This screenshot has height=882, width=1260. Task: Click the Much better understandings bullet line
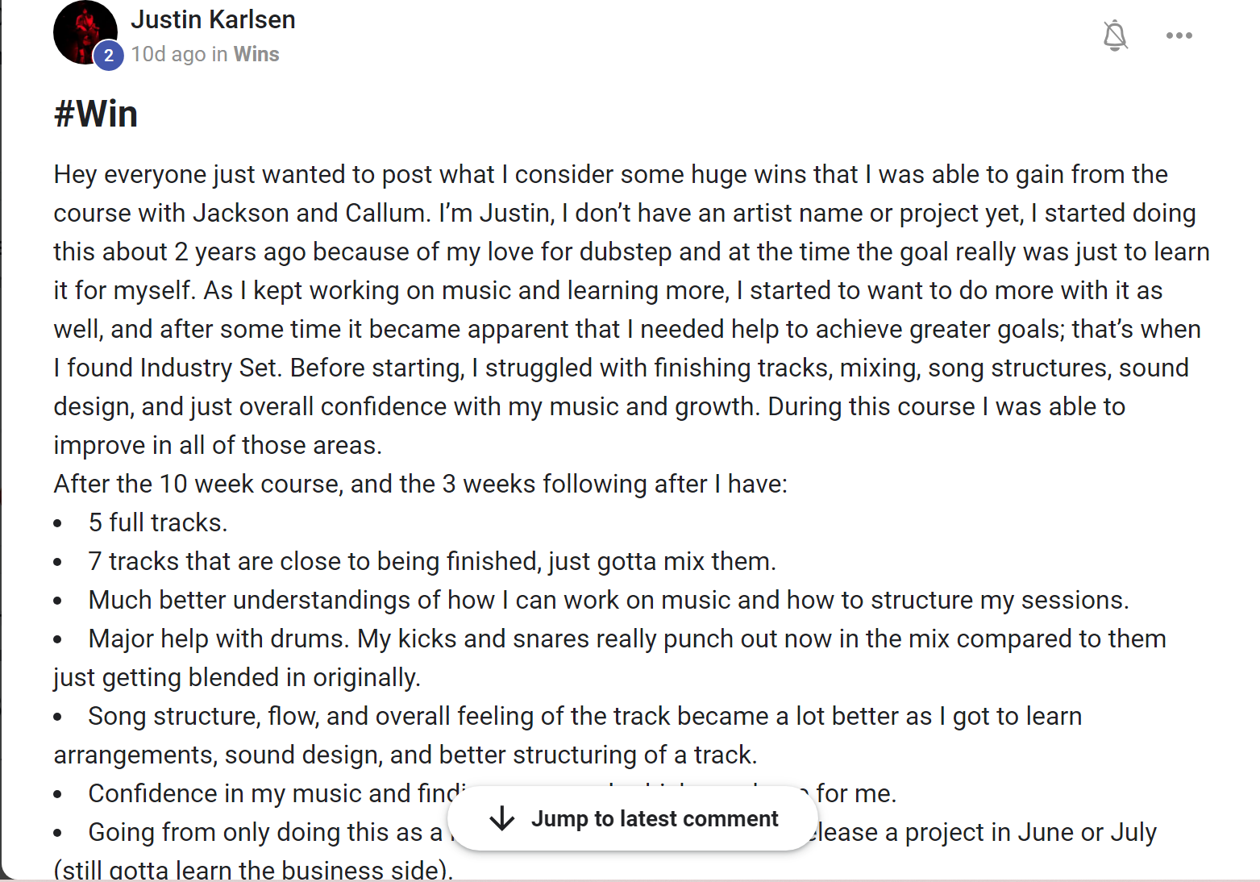(608, 600)
